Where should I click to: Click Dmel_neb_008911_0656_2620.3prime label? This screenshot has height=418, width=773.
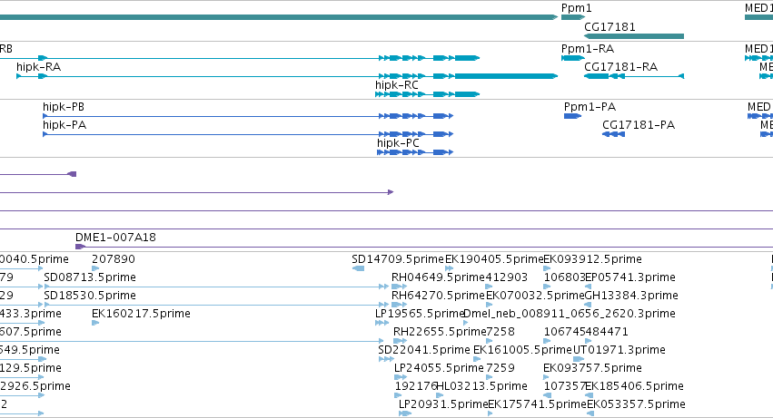point(570,314)
